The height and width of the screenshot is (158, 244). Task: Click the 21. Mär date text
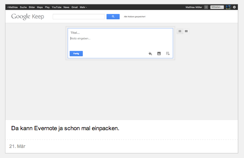[17, 146]
